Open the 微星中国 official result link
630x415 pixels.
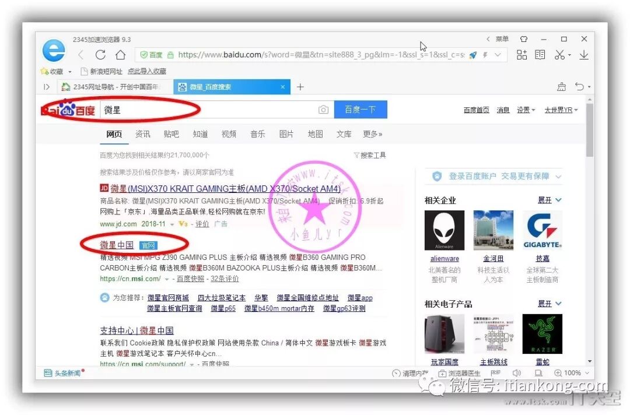click(x=117, y=245)
